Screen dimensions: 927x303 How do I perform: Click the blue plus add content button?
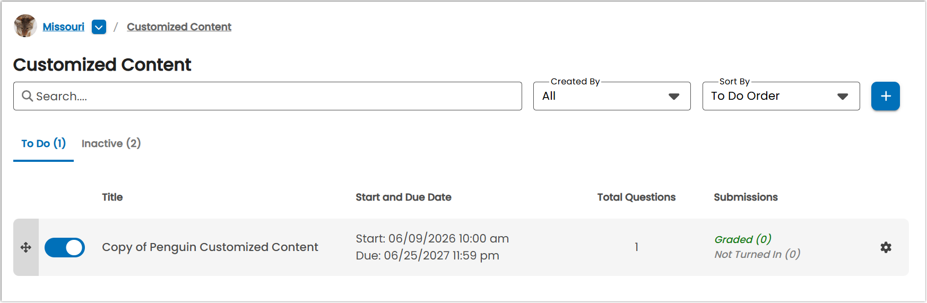point(885,96)
